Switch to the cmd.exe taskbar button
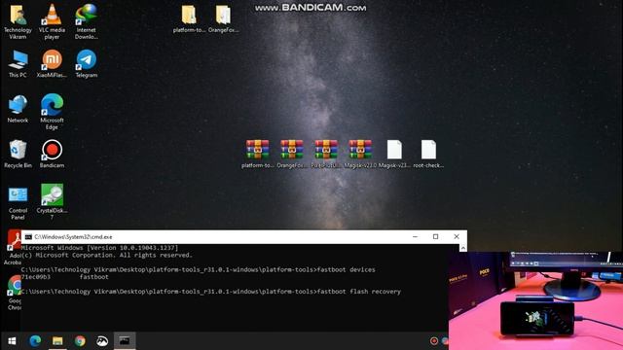The image size is (623, 350). (x=125, y=341)
